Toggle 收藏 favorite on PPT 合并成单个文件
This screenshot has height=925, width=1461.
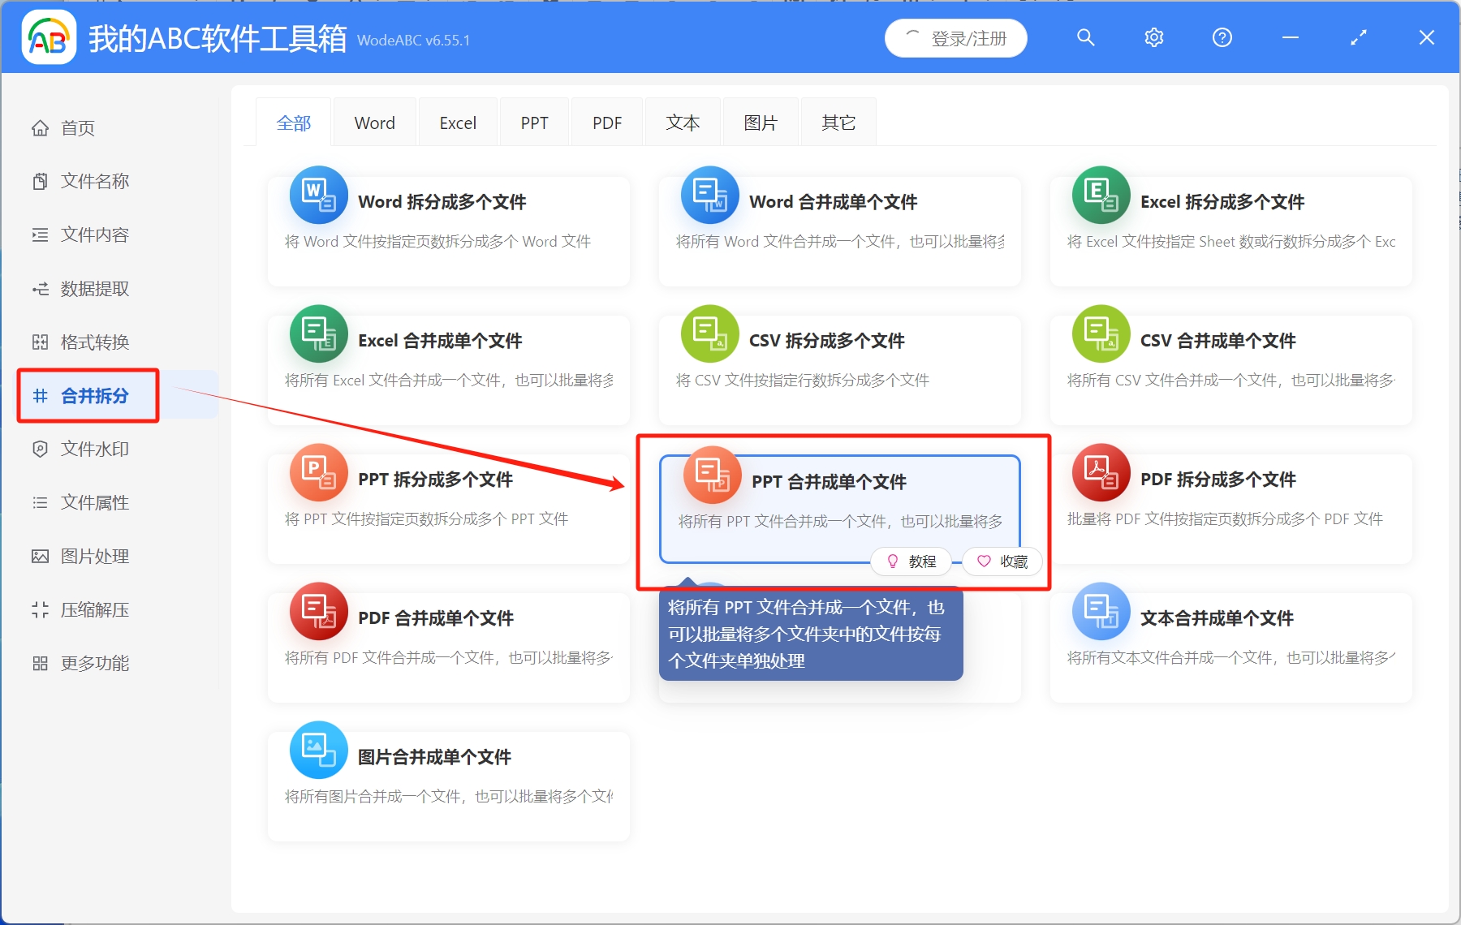1002,561
